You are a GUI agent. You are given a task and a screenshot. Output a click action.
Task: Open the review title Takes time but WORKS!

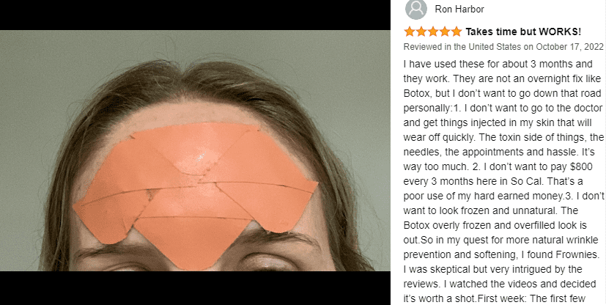point(523,32)
